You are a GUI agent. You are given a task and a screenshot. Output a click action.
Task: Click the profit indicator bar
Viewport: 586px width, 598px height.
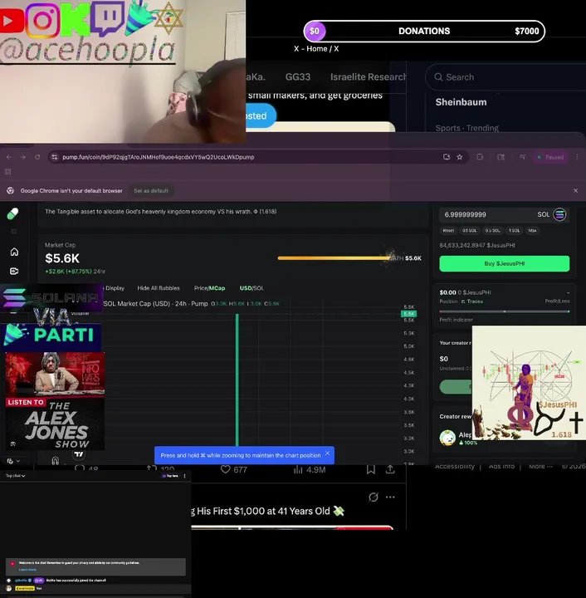[x=505, y=311]
